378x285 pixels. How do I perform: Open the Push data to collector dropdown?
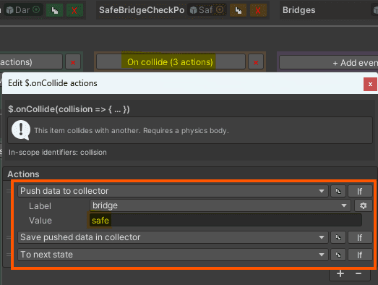pos(173,191)
